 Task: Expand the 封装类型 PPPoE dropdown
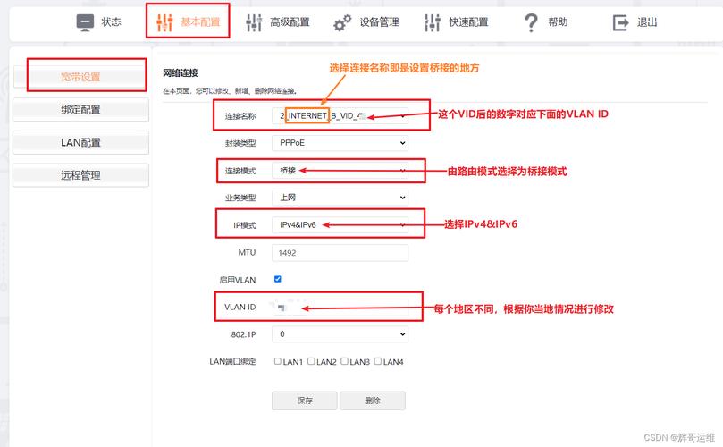click(340, 143)
